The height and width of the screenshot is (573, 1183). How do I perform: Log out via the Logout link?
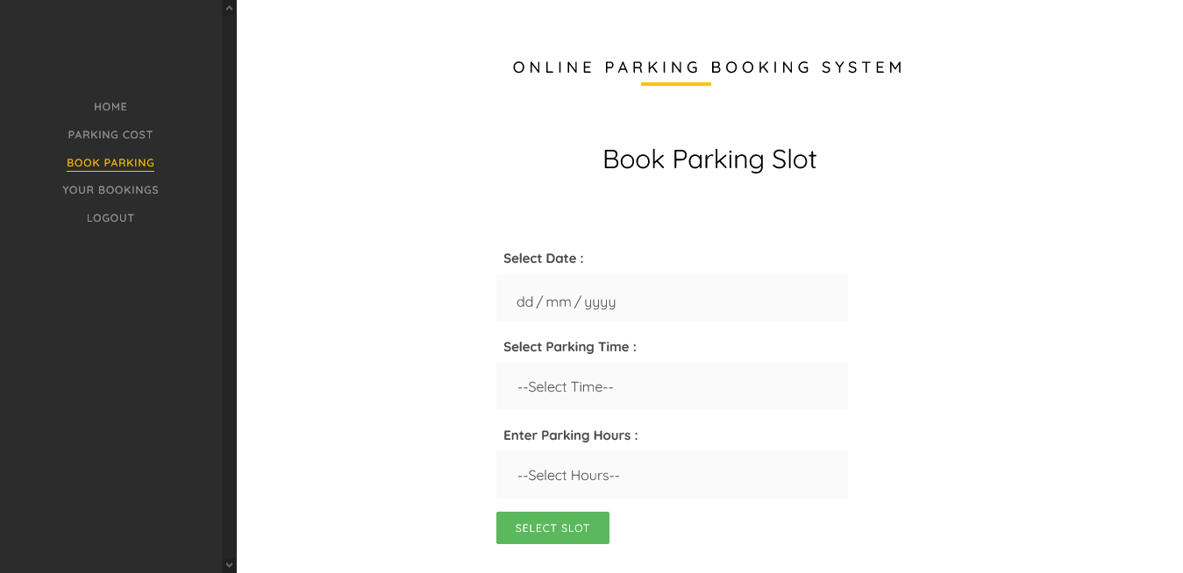tap(110, 218)
